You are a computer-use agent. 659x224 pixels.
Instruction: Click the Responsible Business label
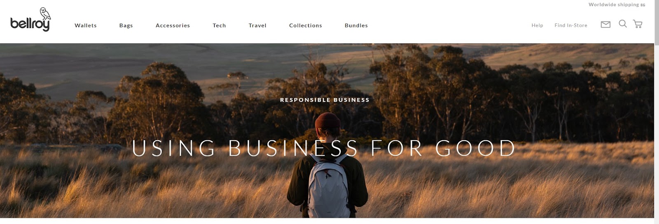[325, 100]
